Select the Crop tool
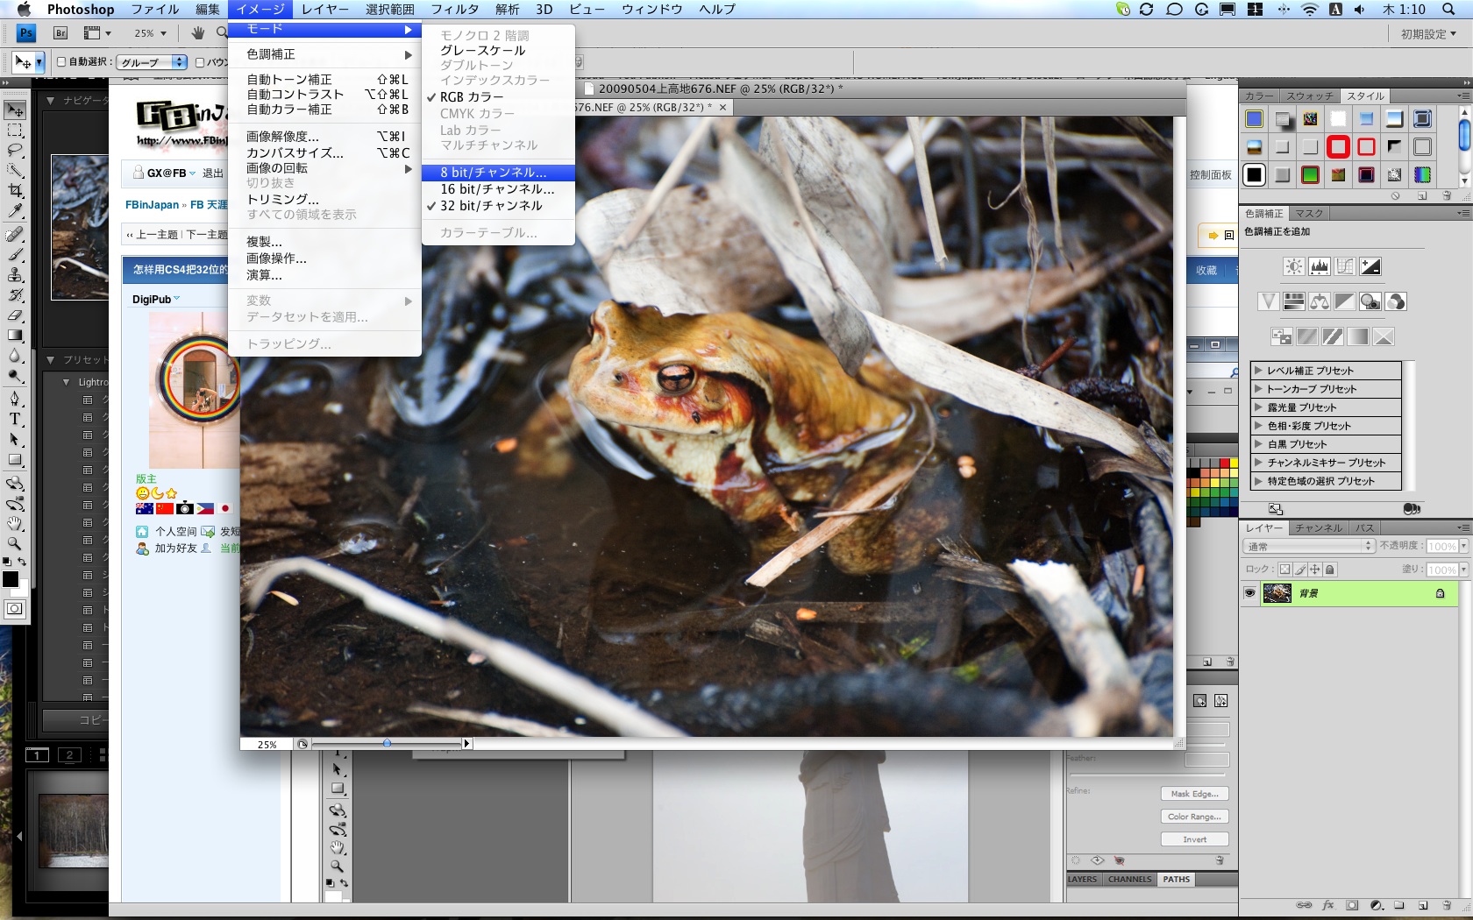This screenshot has width=1473, height=920. coord(15,191)
